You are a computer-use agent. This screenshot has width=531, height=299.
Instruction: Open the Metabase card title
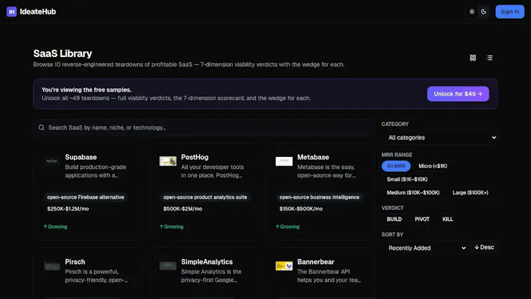click(x=313, y=157)
